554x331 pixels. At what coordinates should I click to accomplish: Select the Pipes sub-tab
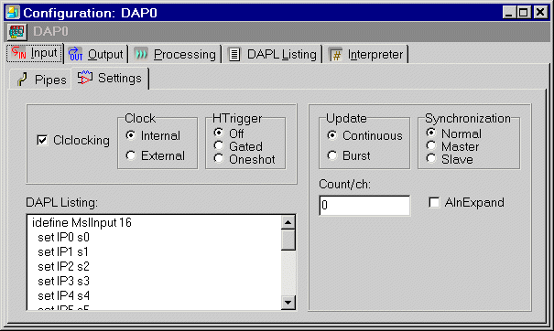(41, 80)
